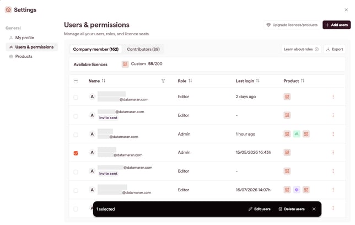Click product icon of 15/05/2026 Admin row
The image size is (355, 225).
point(287,153)
